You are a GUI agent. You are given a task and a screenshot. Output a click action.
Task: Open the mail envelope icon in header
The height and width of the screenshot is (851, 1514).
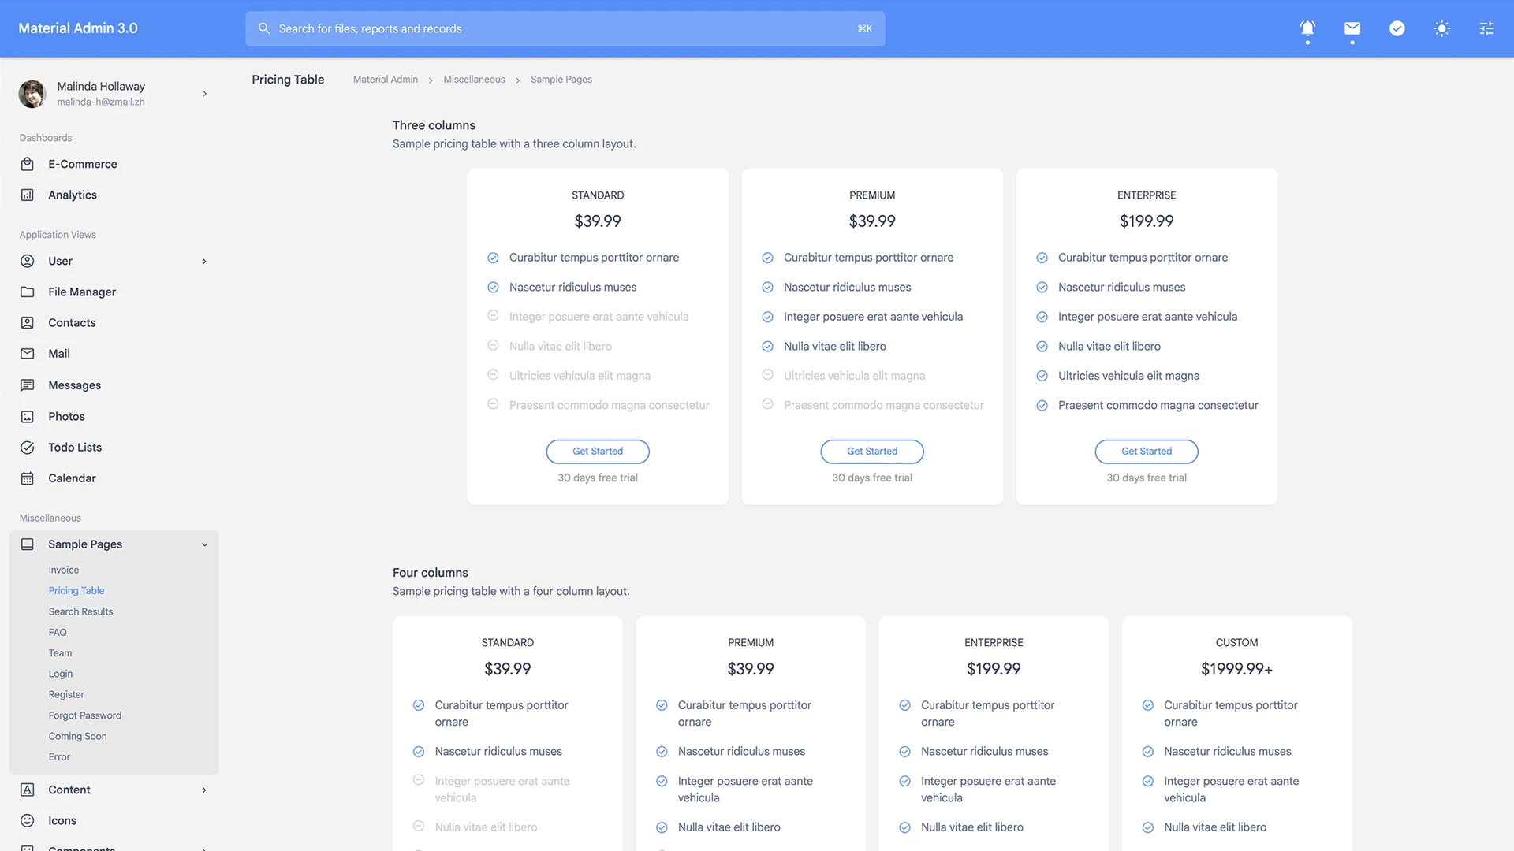click(x=1352, y=28)
